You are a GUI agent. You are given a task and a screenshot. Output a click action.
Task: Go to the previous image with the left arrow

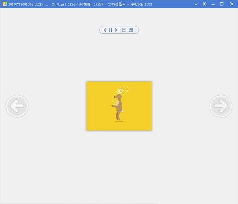tap(17, 106)
